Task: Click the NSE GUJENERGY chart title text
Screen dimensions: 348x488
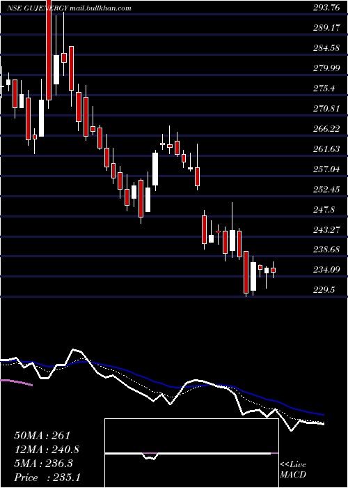Action: [x=38, y=8]
